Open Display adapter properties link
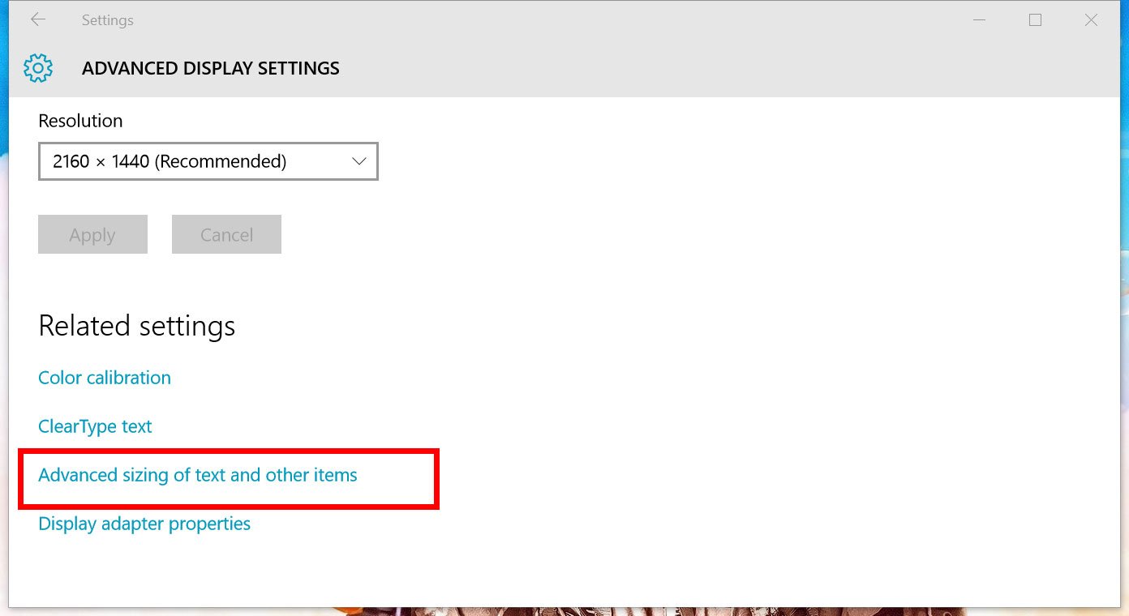The width and height of the screenshot is (1129, 616). [x=144, y=524]
